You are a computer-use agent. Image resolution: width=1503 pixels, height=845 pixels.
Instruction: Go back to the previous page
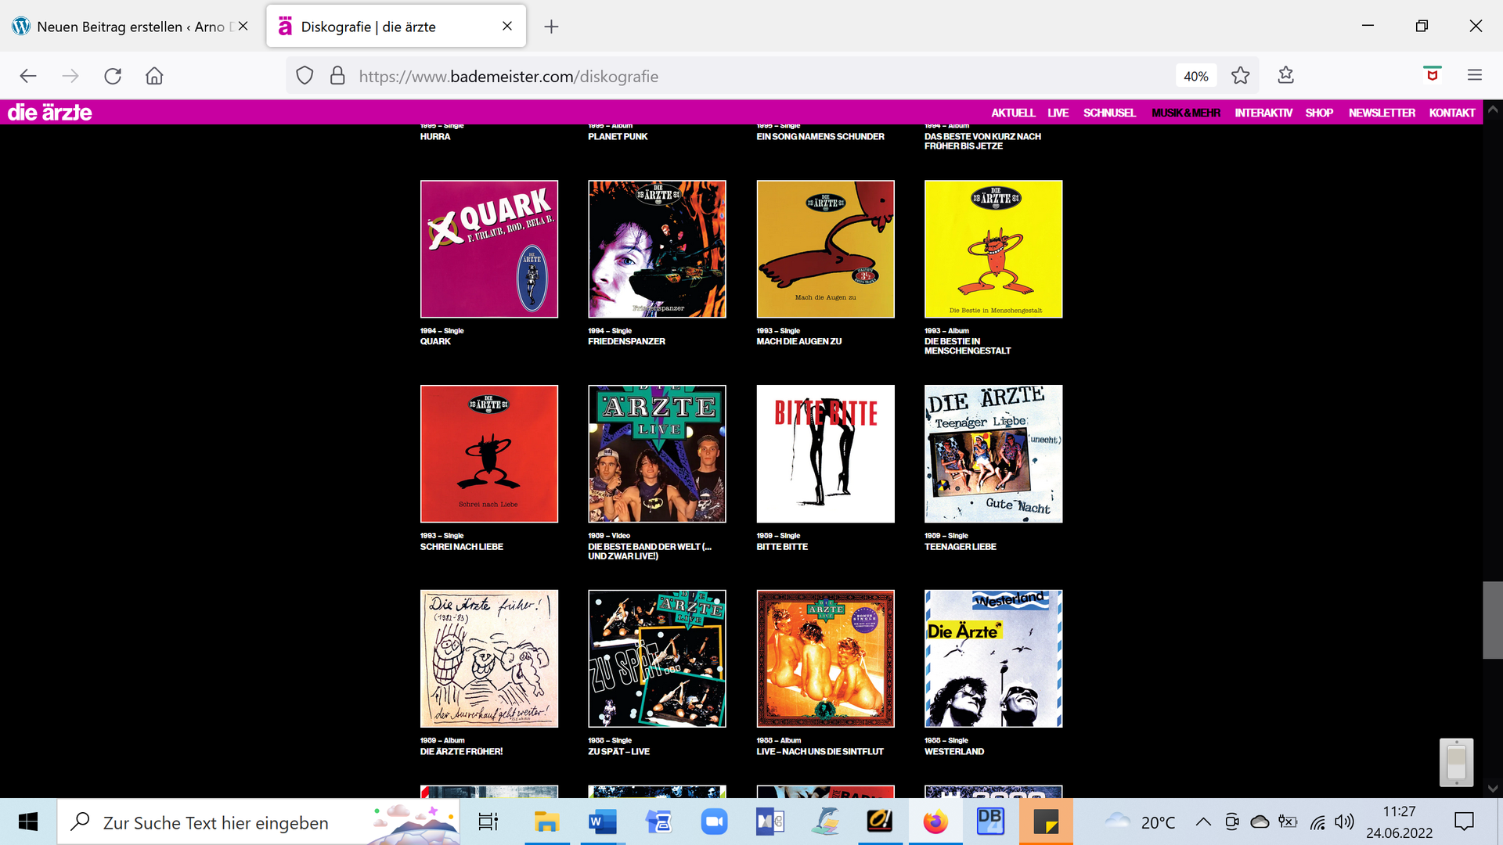tap(28, 76)
